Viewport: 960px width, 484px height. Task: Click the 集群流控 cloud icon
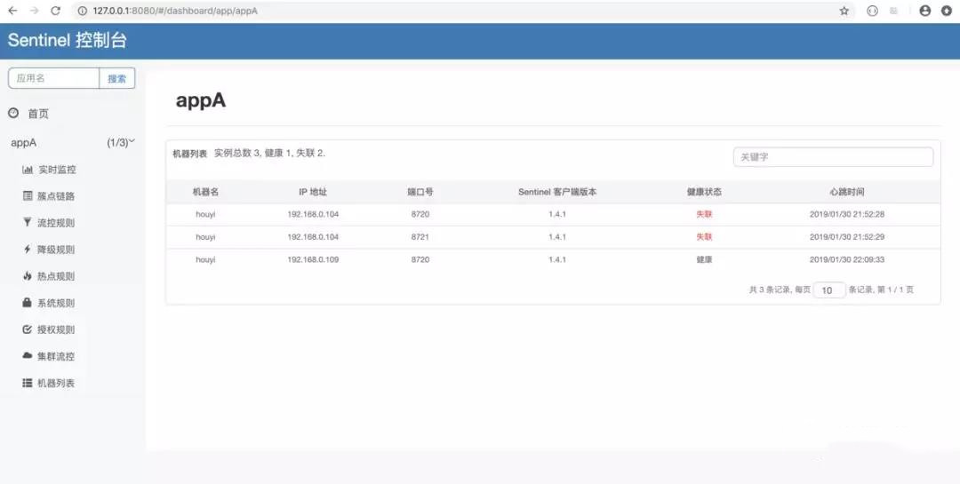27,355
